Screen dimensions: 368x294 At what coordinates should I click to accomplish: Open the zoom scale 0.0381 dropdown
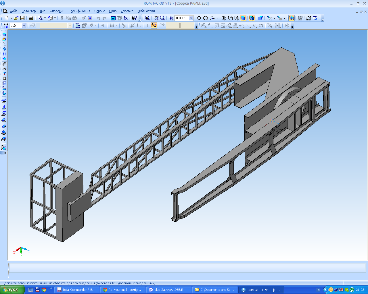click(191, 18)
